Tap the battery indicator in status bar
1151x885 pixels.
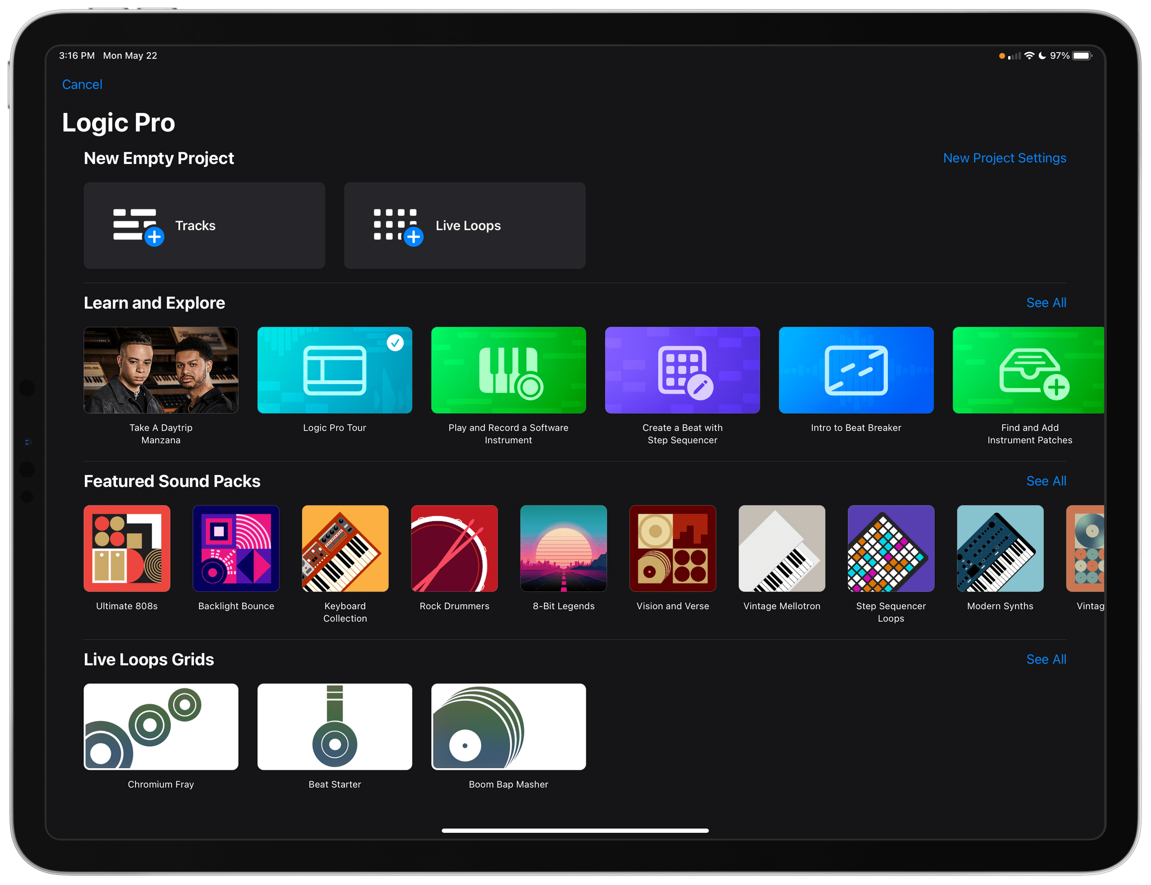[x=1082, y=56]
